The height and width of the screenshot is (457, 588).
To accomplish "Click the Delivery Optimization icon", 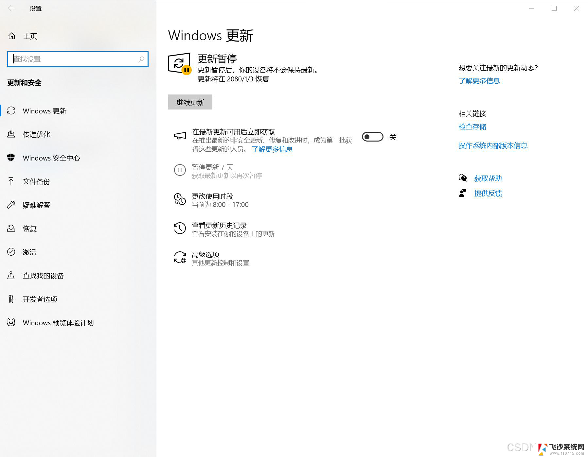I will 11,134.
